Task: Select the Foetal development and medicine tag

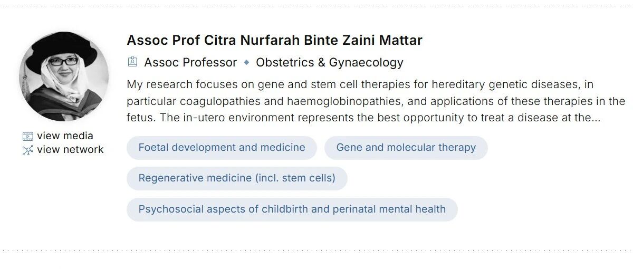Action: tap(222, 148)
